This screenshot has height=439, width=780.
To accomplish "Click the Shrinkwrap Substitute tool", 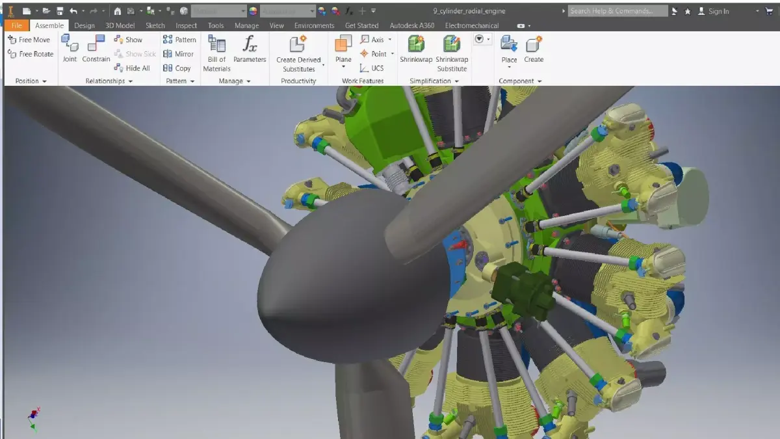I will click(x=452, y=53).
